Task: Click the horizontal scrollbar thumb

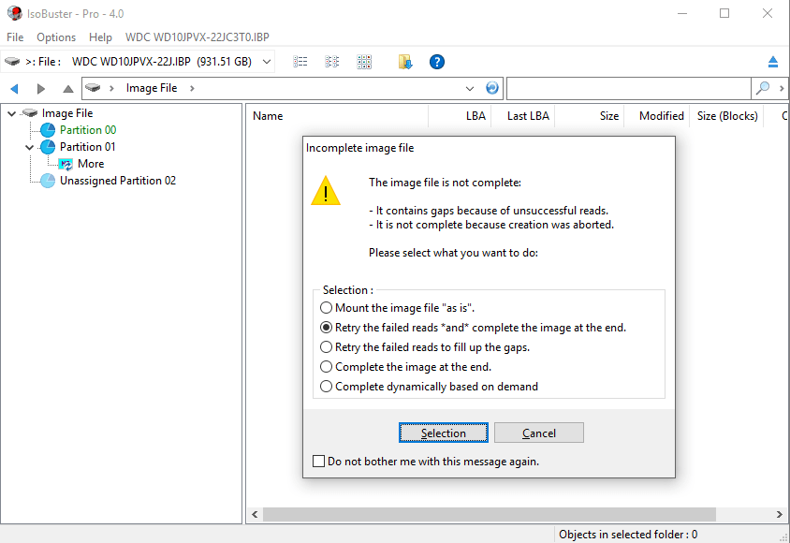Action: tap(490, 514)
